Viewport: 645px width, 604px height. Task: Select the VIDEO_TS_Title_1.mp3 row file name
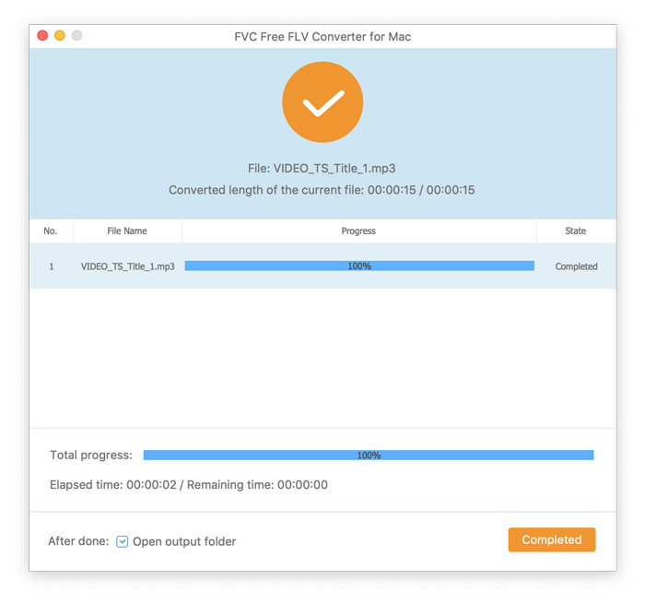[x=127, y=266]
